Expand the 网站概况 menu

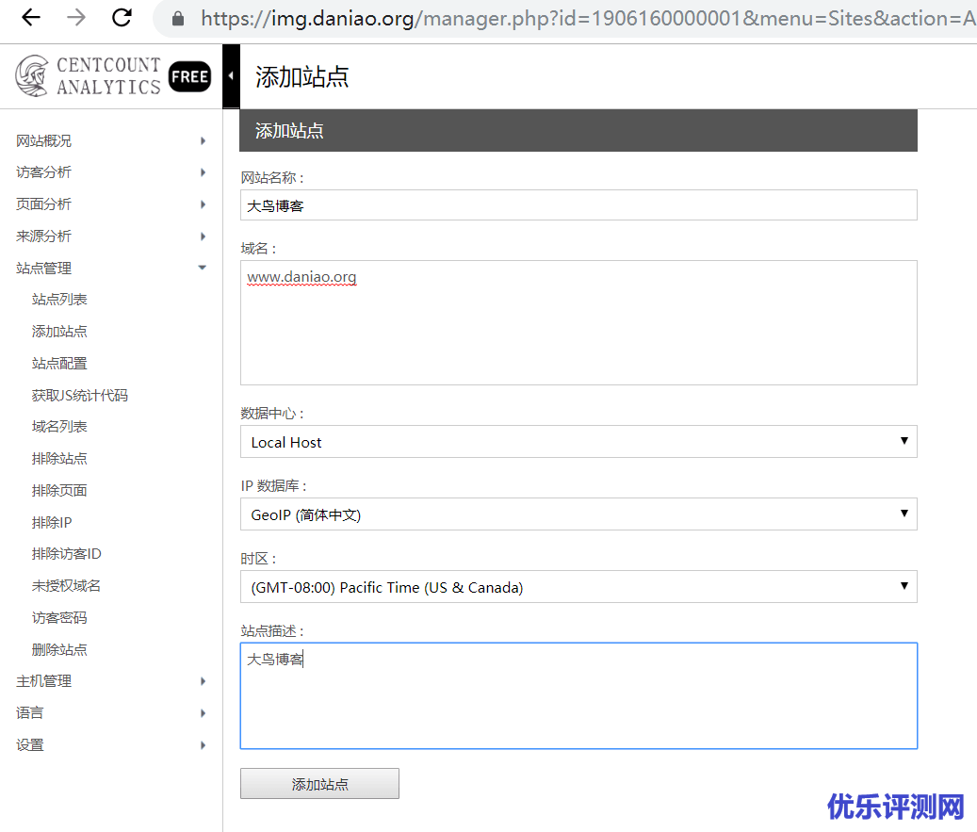[x=111, y=140]
